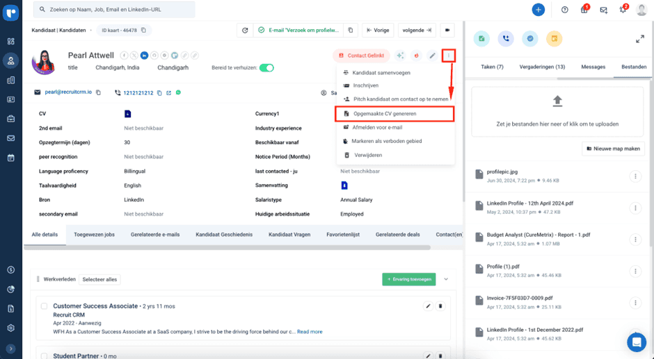This screenshot has width=654, height=359.
Task: Tick the Student Partner checkbox
Action: point(45,356)
